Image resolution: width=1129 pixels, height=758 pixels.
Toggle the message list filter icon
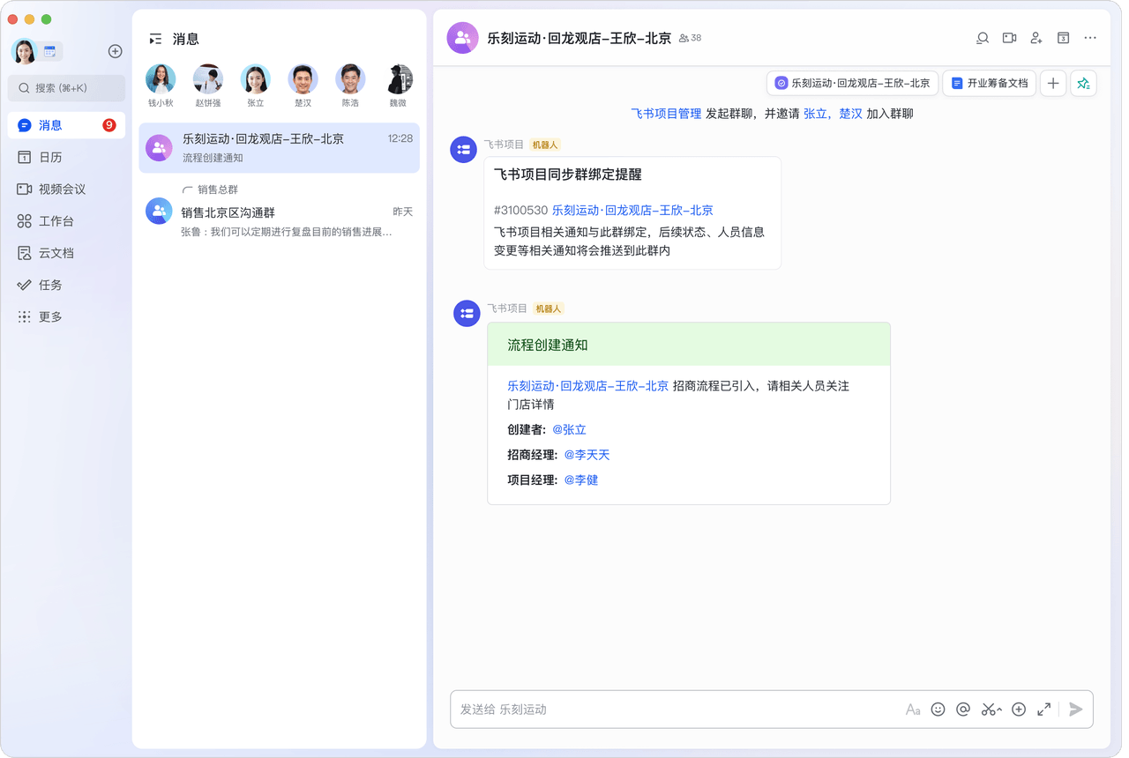pos(155,39)
